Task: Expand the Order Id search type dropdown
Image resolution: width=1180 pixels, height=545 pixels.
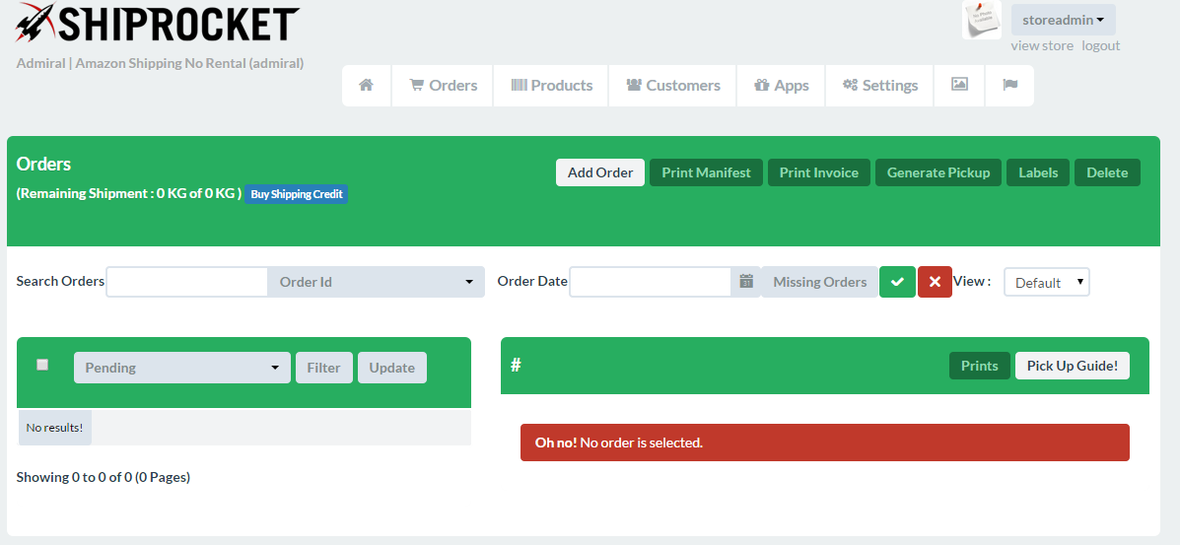Action: point(376,282)
